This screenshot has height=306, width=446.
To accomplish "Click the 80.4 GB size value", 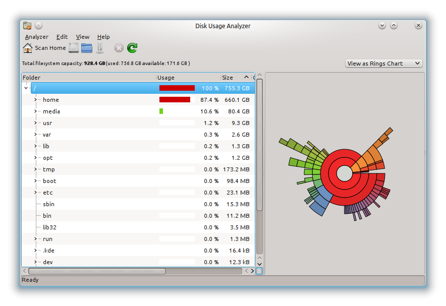I will [x=239, y=111].
